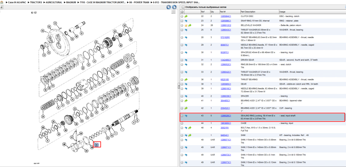The image size is (346, 167).
Task: Open '6-012 - TRANSMISSION SPEED' breadcrumb
Action: 176,2
